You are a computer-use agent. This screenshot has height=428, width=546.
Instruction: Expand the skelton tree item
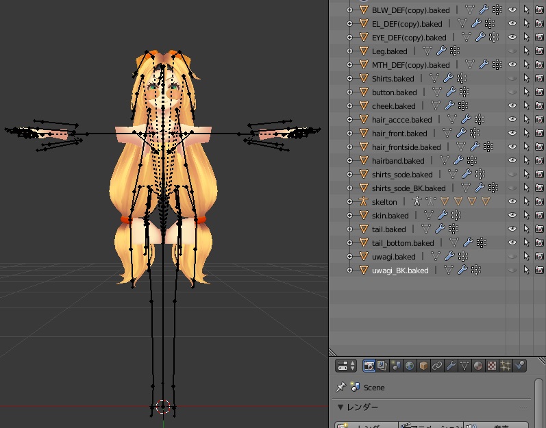coord(349,201)
